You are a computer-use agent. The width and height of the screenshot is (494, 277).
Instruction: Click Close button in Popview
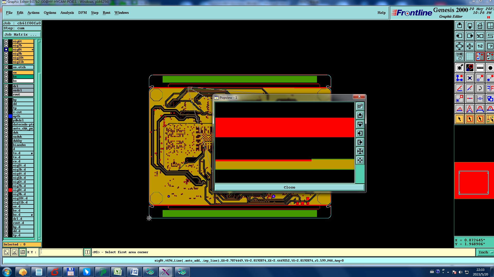pyautogui.click(x=289, y=187)
